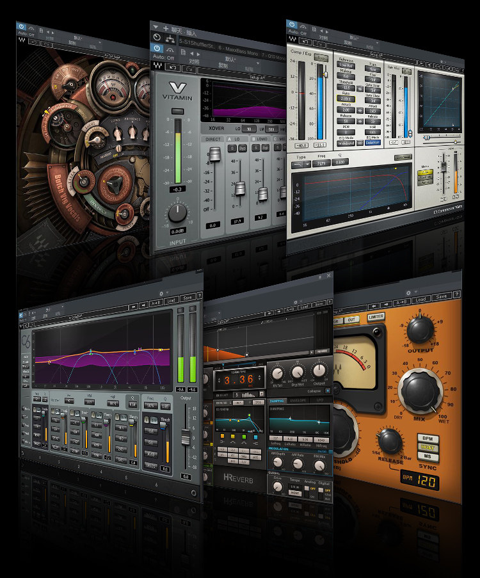Click the LoFi knob in Butch Vig Vocals
Screen dimensions: 480x578
pyautogui.click(x=97, y=139)
